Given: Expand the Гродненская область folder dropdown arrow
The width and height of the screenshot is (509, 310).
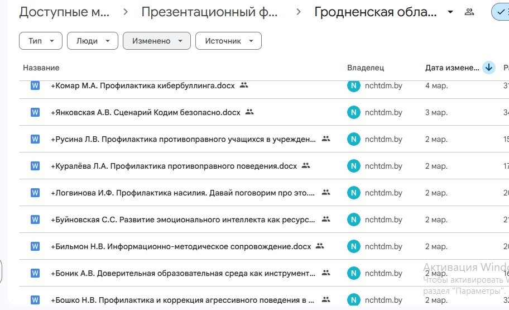Looking at the screenshot, I should pos(450,12).
